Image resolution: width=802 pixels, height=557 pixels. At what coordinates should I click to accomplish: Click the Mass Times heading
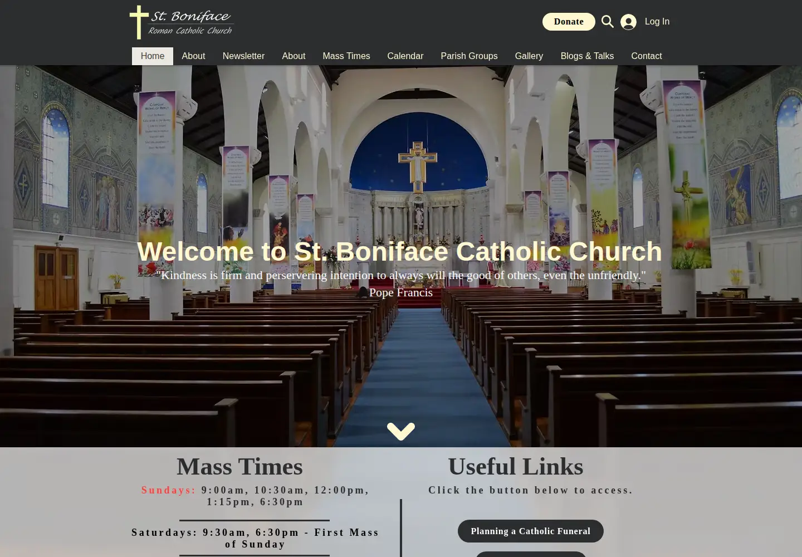click(239, 467)
